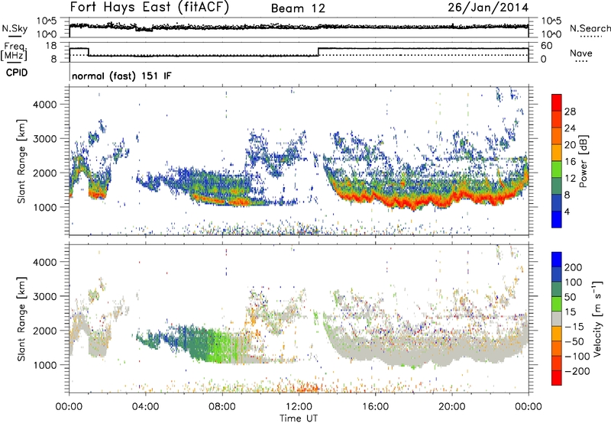This screenshot has height=423, width=611.
Task: Click the '04:00' time axis label
Action: [x=145, y=407]
